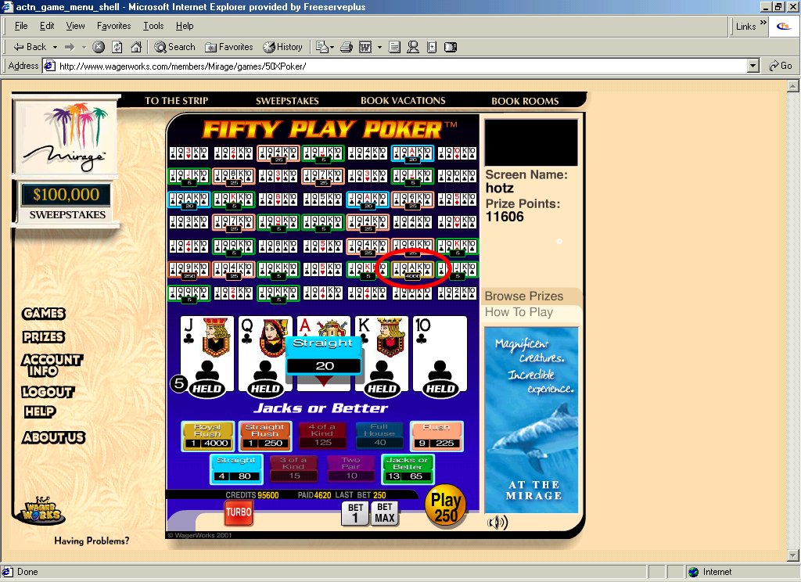Open the File menu
The image size is (801, 582).
coord(21,26)
